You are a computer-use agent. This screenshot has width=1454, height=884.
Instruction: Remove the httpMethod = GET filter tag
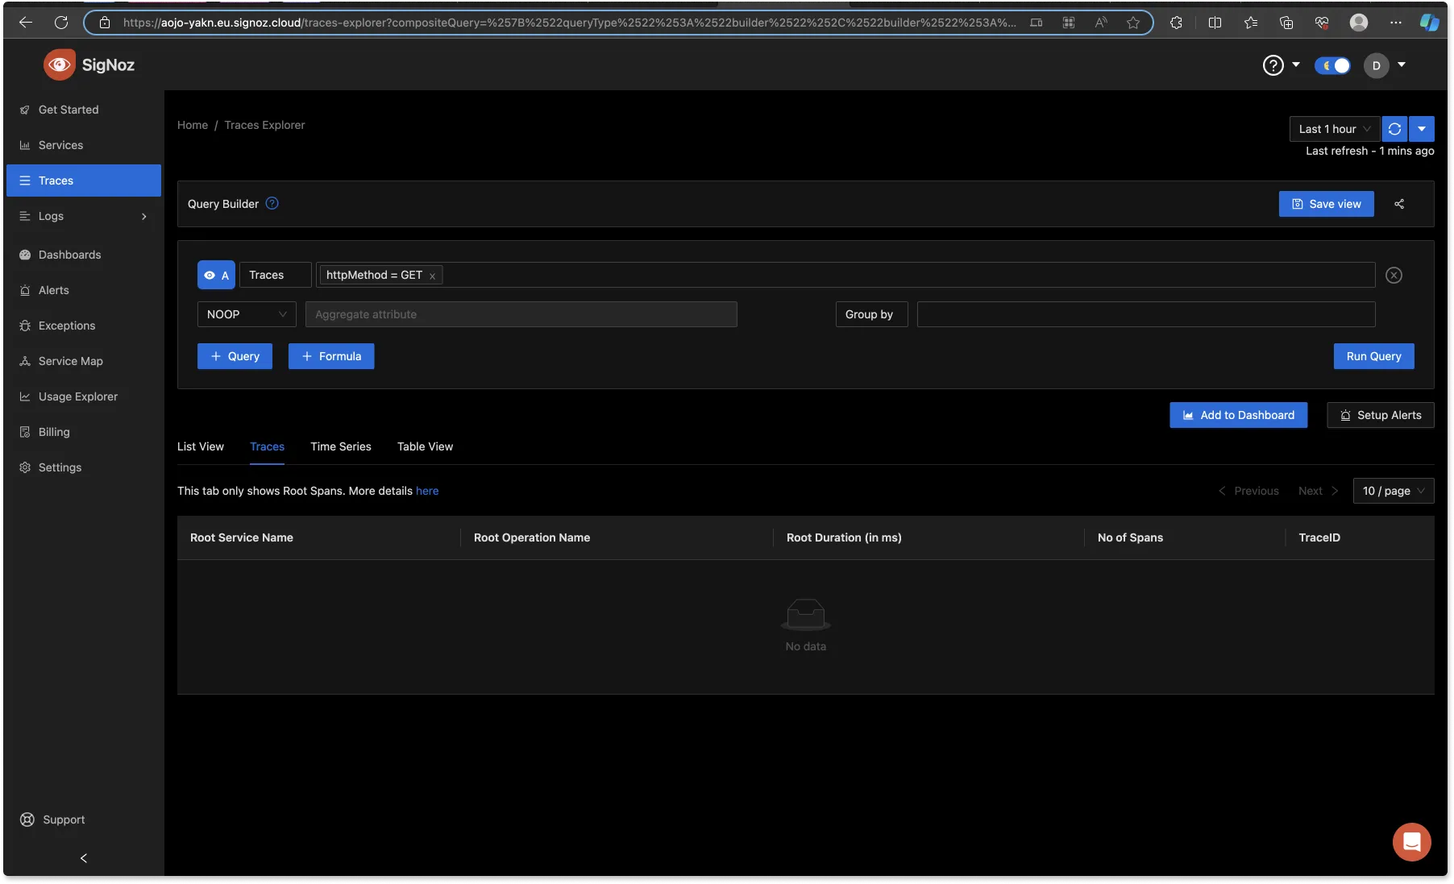432,276
